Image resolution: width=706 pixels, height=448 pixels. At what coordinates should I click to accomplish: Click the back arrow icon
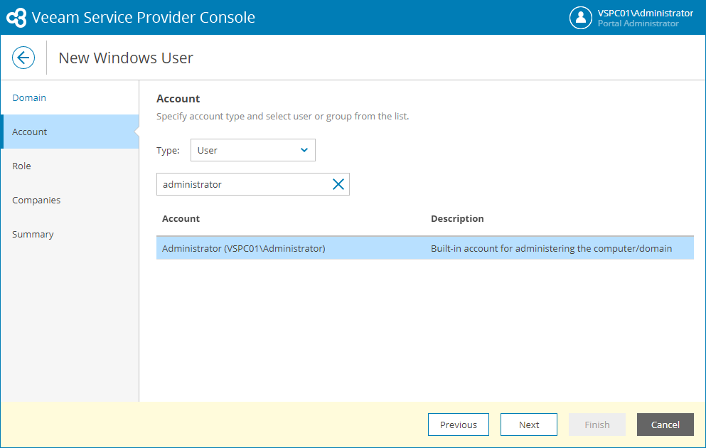(23, 58)
